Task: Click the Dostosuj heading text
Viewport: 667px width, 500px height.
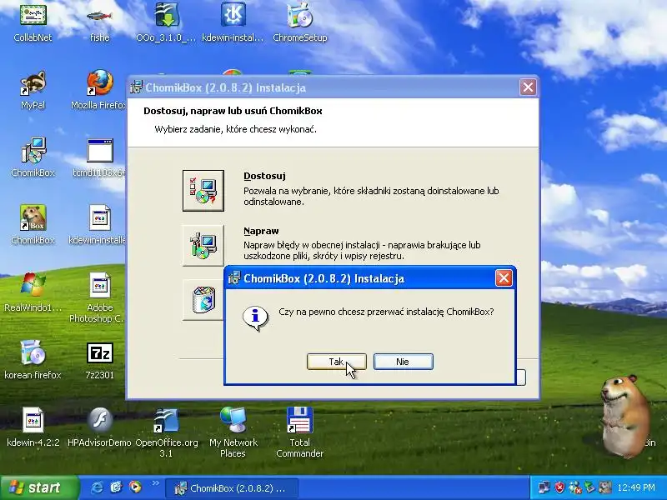Action: (x=264, y=176)
